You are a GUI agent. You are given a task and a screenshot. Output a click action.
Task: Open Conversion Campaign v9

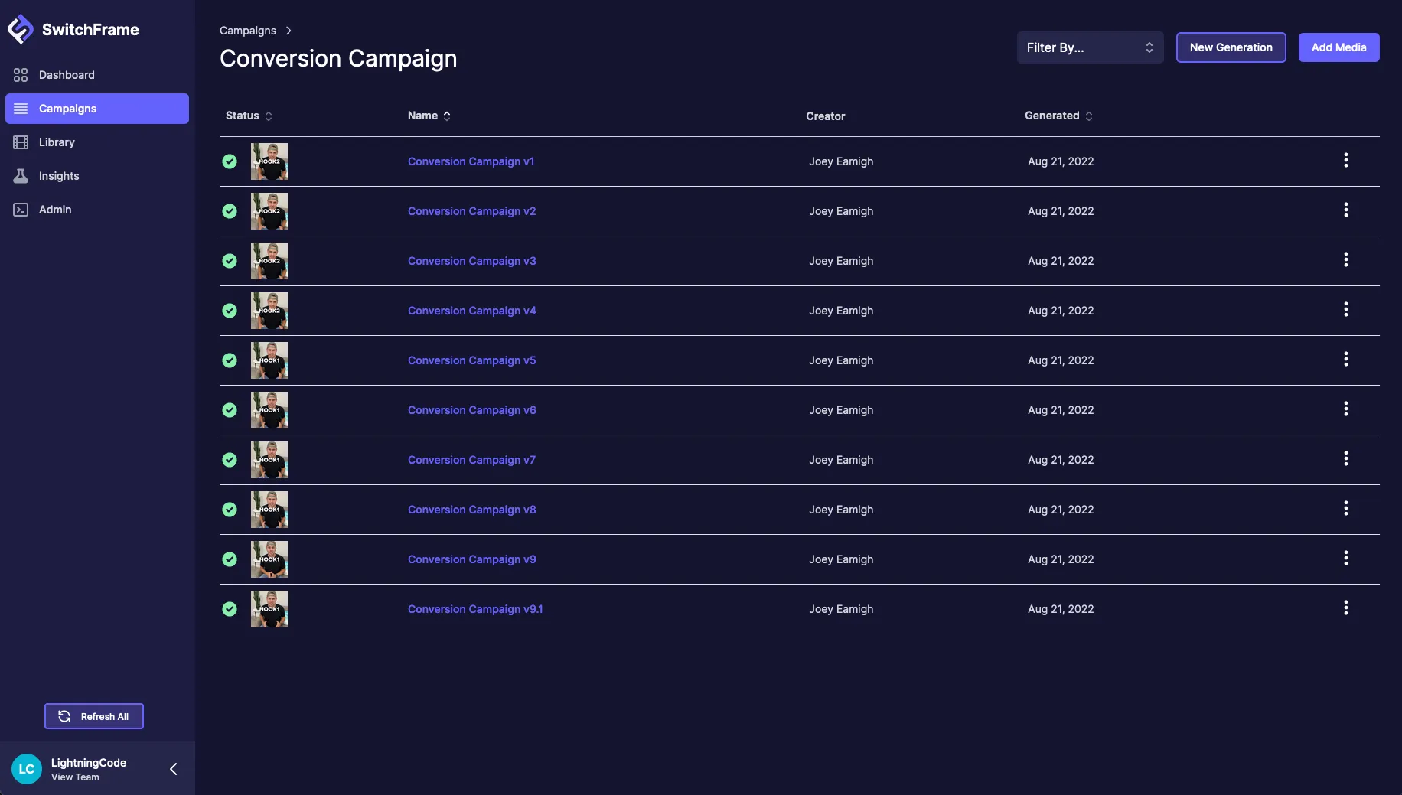click(471, 559)
